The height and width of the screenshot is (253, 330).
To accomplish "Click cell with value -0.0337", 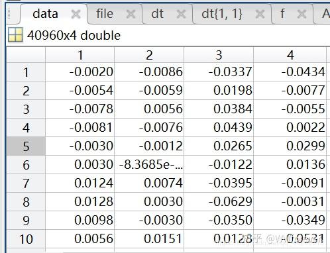I will coord(219,72).
